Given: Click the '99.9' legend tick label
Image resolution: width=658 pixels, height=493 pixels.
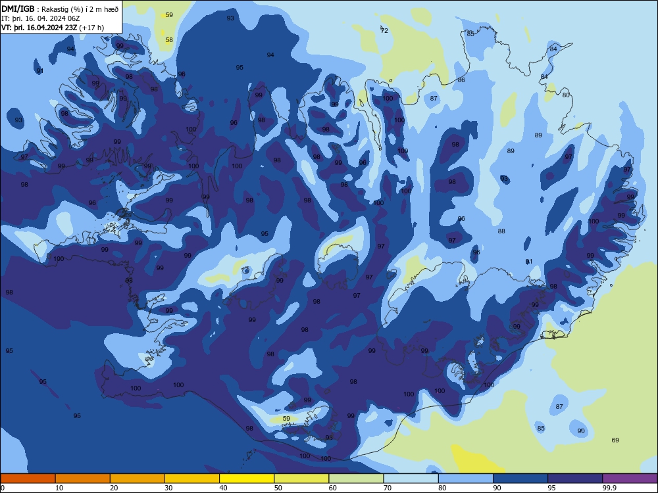Looking at the screenshot, I should pyautogui.click(x=609, y=488).
